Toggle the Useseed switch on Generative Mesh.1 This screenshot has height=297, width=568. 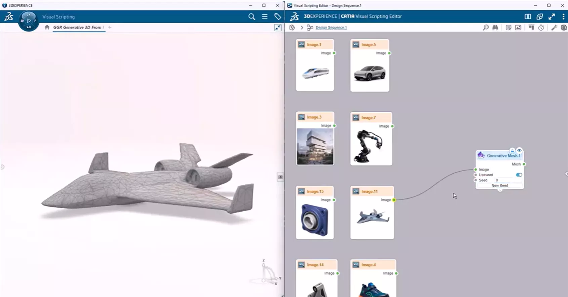[x=519, y=175]
